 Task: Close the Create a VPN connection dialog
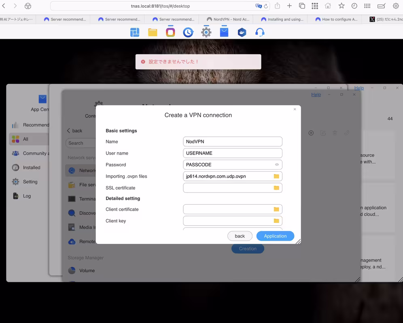295,109
